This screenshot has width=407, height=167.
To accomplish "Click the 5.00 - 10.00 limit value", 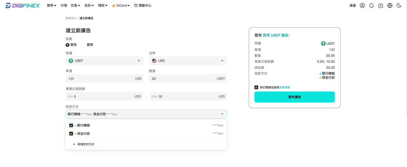I will click(326, 62).
